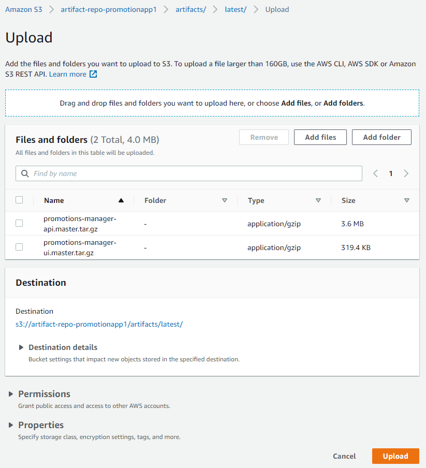Open the s3://artifact-repo-promotionapp1 destination link

click(99, 324)
